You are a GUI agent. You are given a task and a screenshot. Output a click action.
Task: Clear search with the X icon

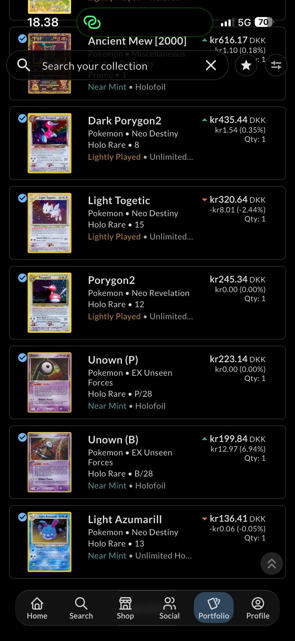pos(211,65)
